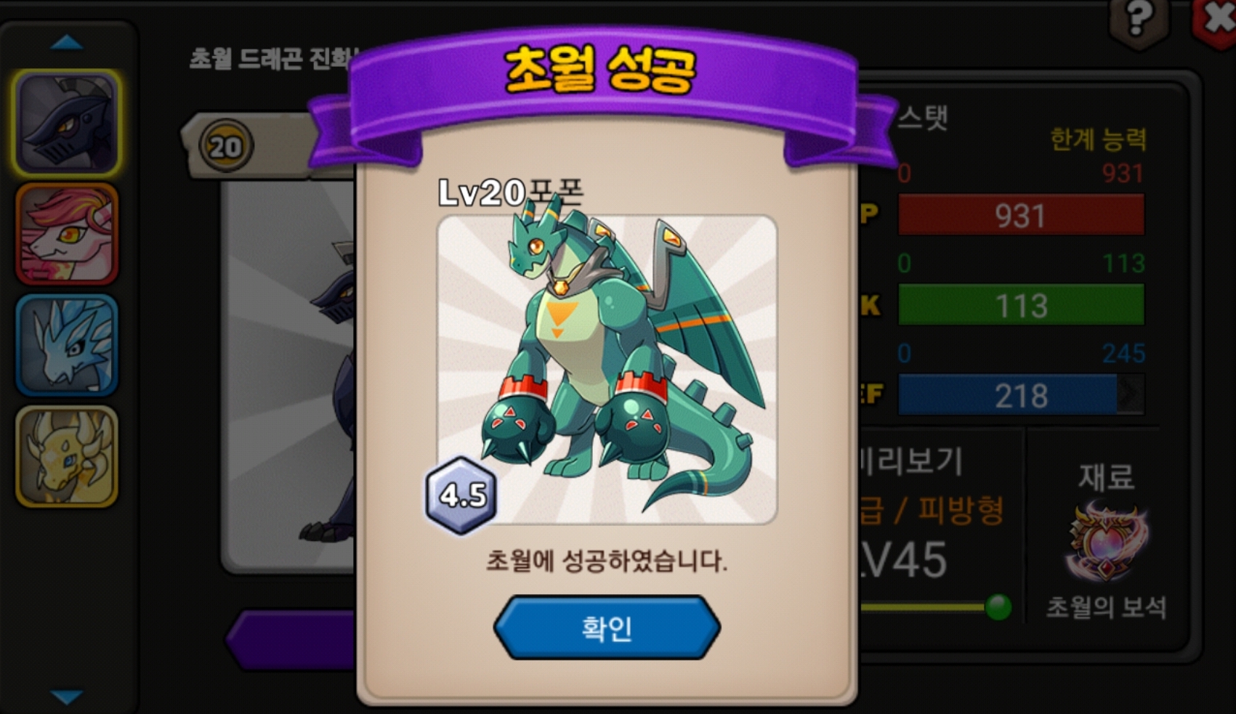The image size is (1236, 714).
Task: Click the purple button behind the dialog
Action: coord(291,640)
